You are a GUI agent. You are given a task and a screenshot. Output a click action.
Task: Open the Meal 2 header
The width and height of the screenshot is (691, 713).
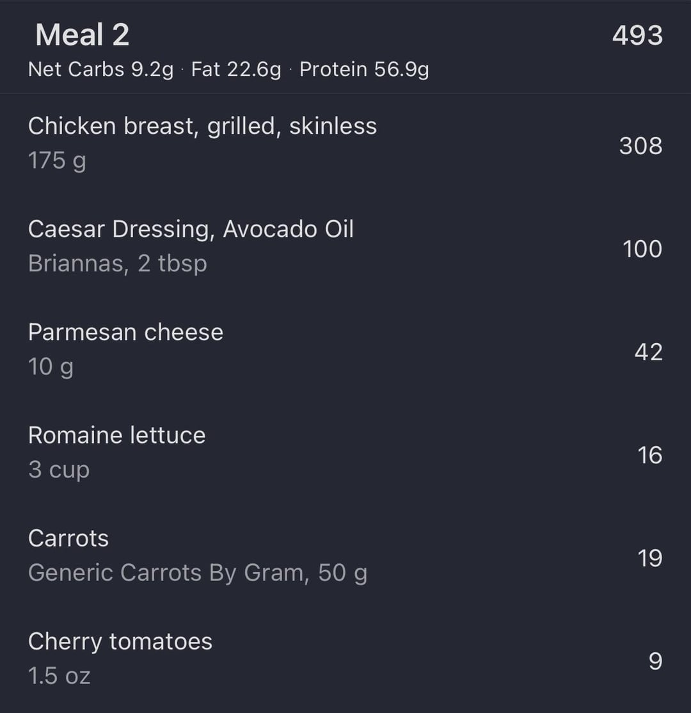click(83, 35)
